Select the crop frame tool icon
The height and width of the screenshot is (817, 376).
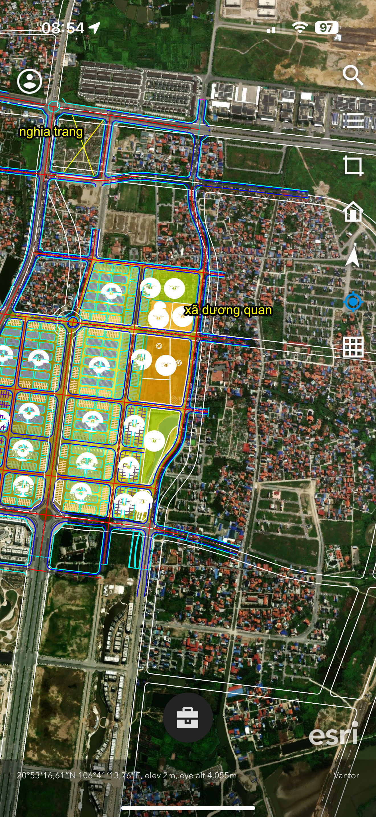click(353, 166)
